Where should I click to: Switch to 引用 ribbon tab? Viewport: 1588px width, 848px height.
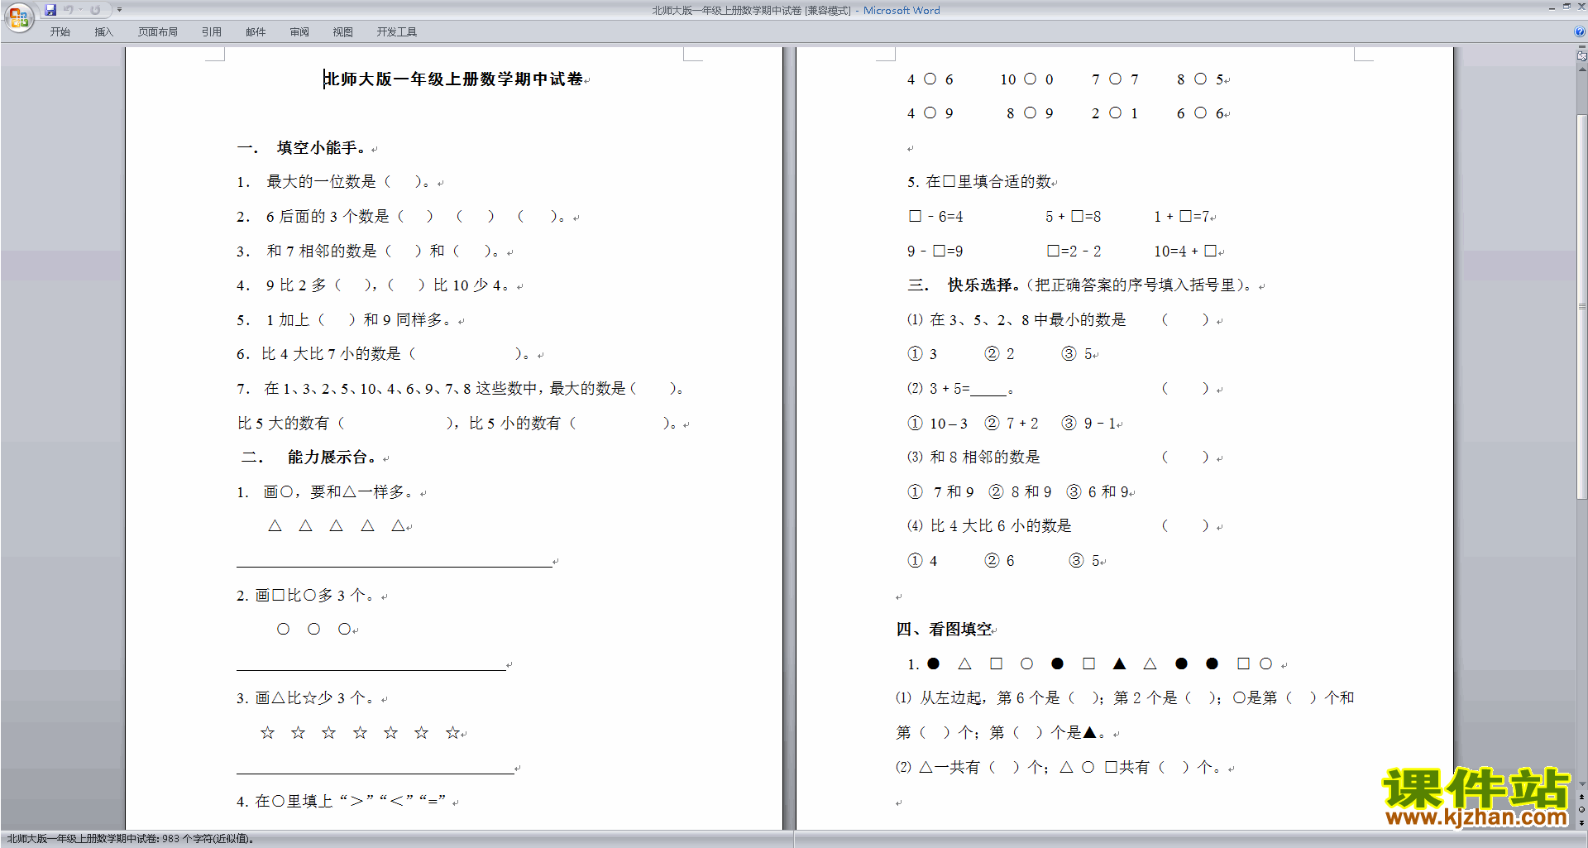(212, 32)
